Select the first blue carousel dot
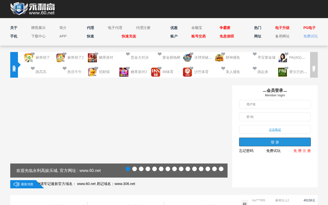The image size is (328, 205). [128, 169]
